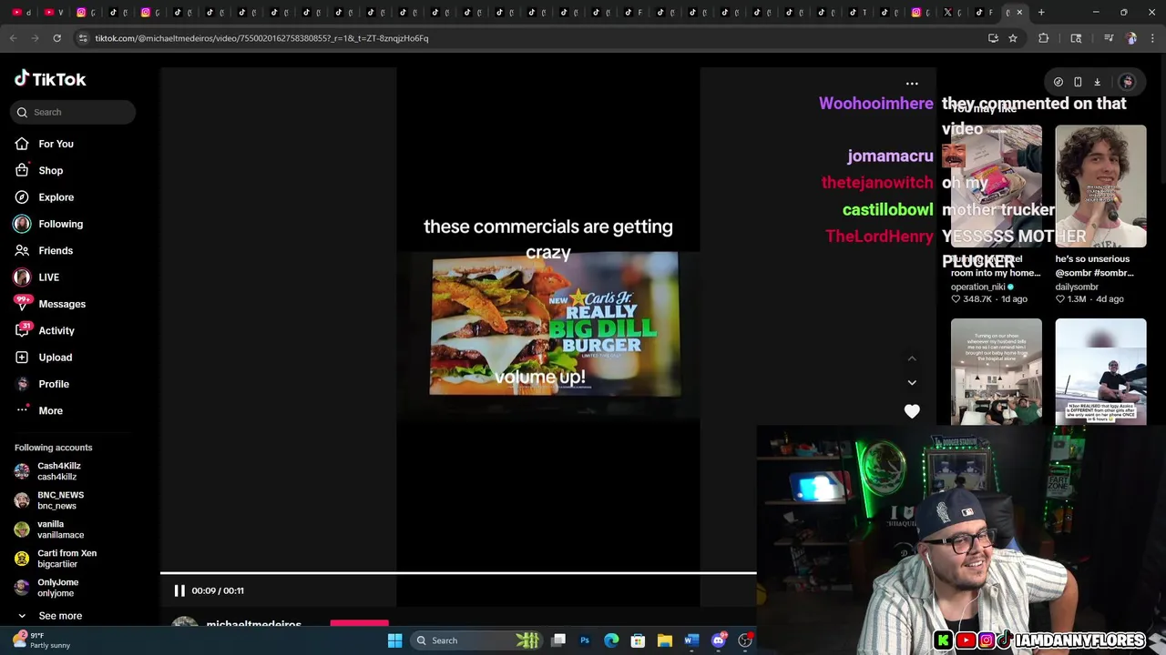Click the dailysombr username link
The width and height of the screenshot is (1166, 655).
(x=1077, y=287)
